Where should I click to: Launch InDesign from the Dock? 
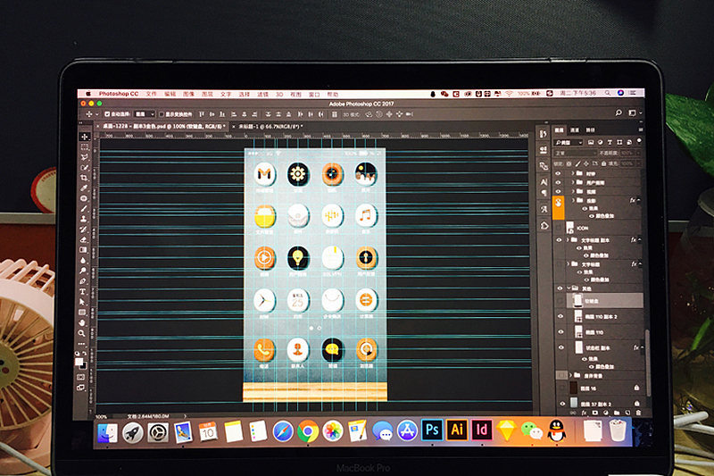coord(482,430)
